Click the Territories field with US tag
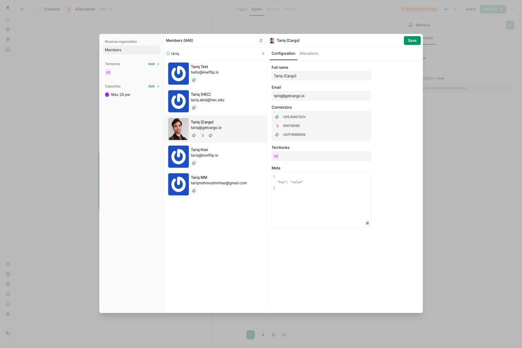Viewport: 522px width, 348px height. [x=321, y=156]
